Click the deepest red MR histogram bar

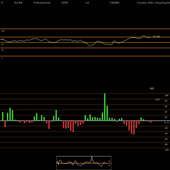(x=134, y=128)
